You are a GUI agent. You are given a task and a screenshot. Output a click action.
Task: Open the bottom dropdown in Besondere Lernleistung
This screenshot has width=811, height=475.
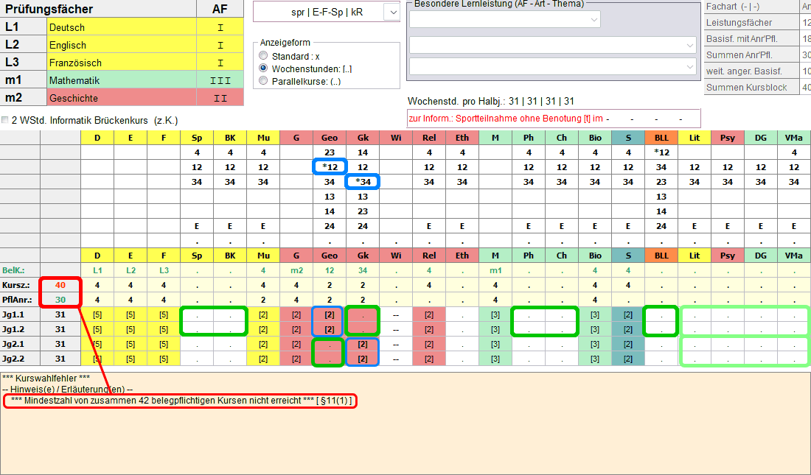tap(690, 66)
